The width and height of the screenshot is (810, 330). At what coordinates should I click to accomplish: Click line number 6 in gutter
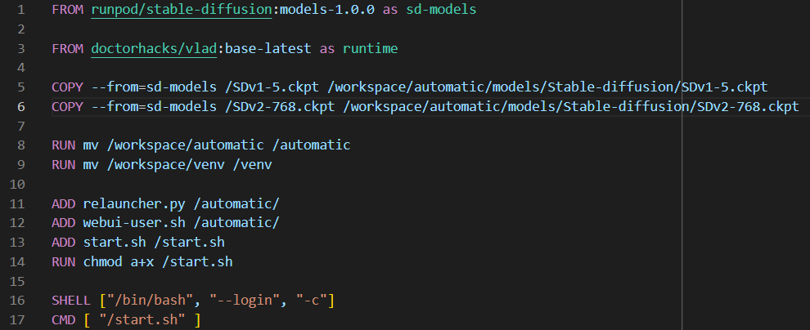point(20,107)
